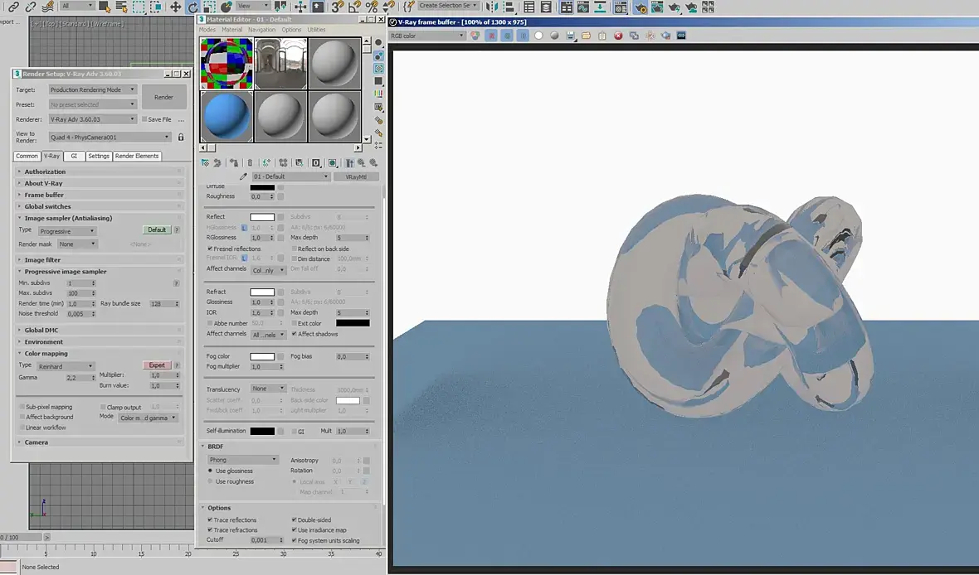
Task: Click Render button in Render Setup
Action: point(163,97)
